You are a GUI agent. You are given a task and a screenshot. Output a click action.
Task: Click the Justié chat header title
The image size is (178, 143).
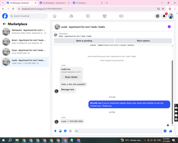[83, 27]
